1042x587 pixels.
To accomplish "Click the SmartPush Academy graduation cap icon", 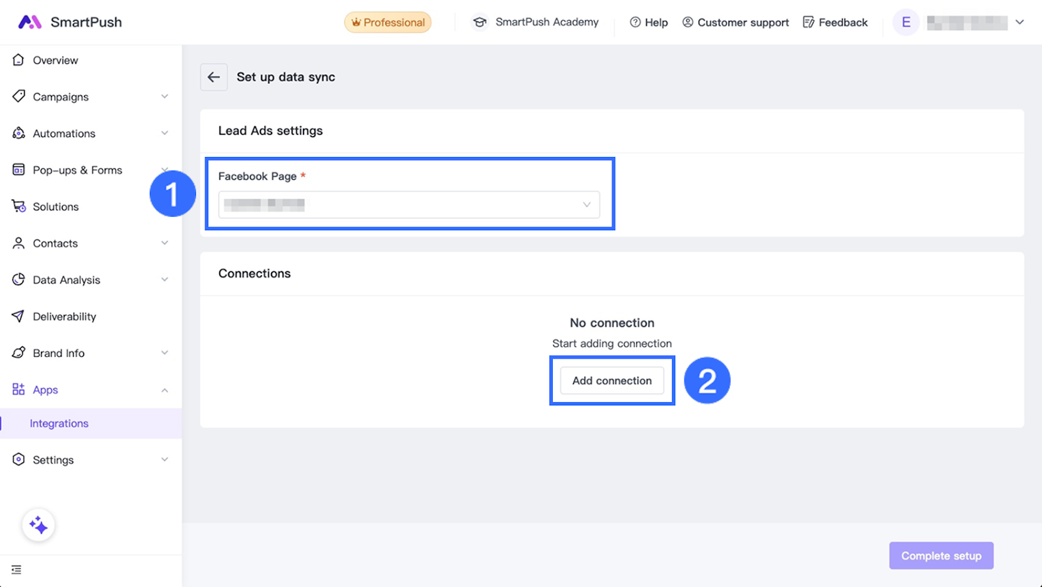I will 480,22.
